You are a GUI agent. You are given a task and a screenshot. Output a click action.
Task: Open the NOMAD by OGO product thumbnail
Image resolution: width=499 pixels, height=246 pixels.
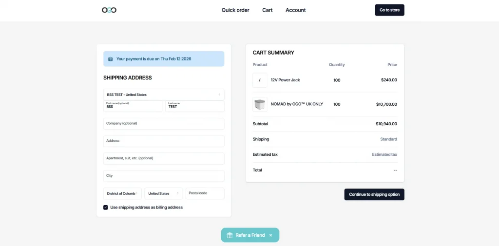(x=260, y=104)
